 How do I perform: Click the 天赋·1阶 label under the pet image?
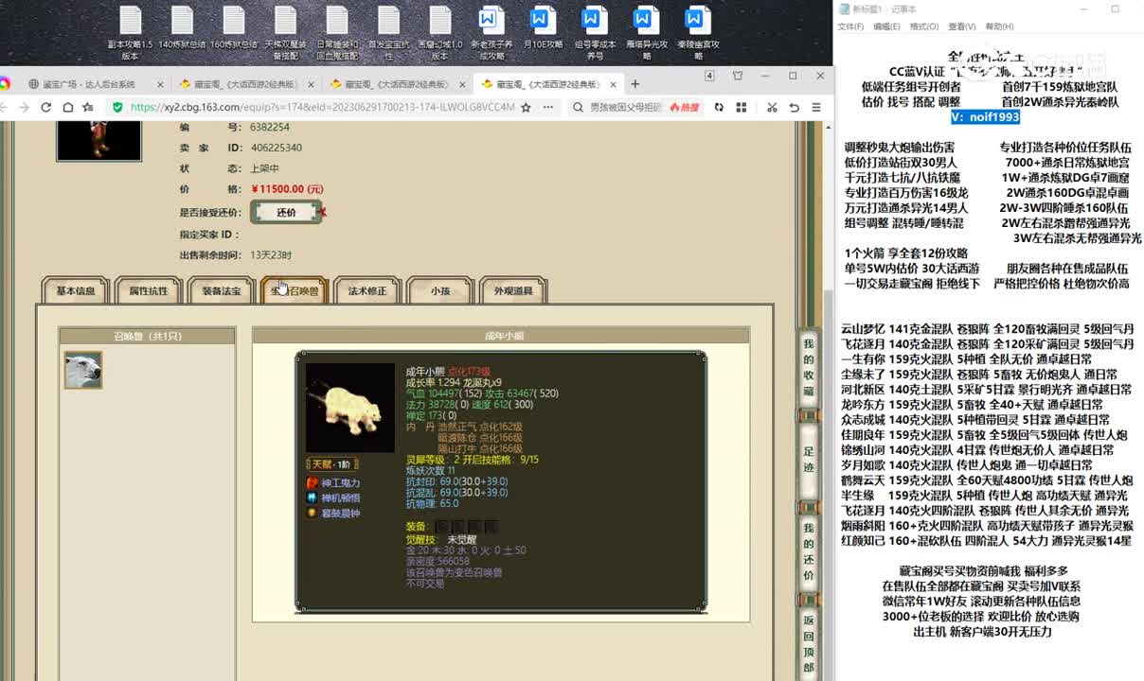point(331,463)
